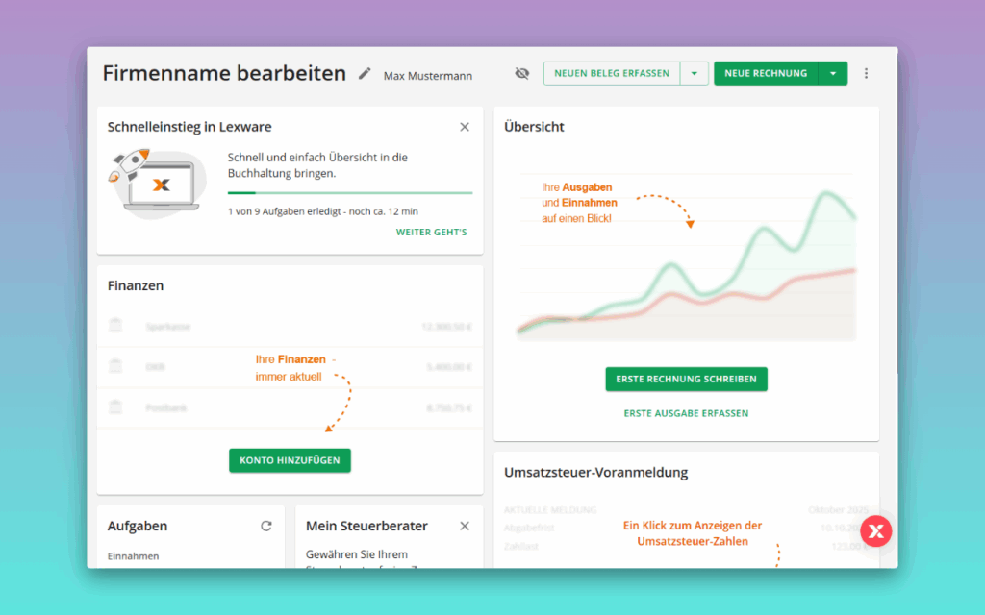Select Einnahmen in the Aufgaben panel

[134, 555]
